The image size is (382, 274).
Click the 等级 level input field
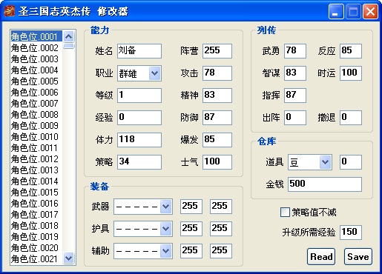[x=139, y=96]
